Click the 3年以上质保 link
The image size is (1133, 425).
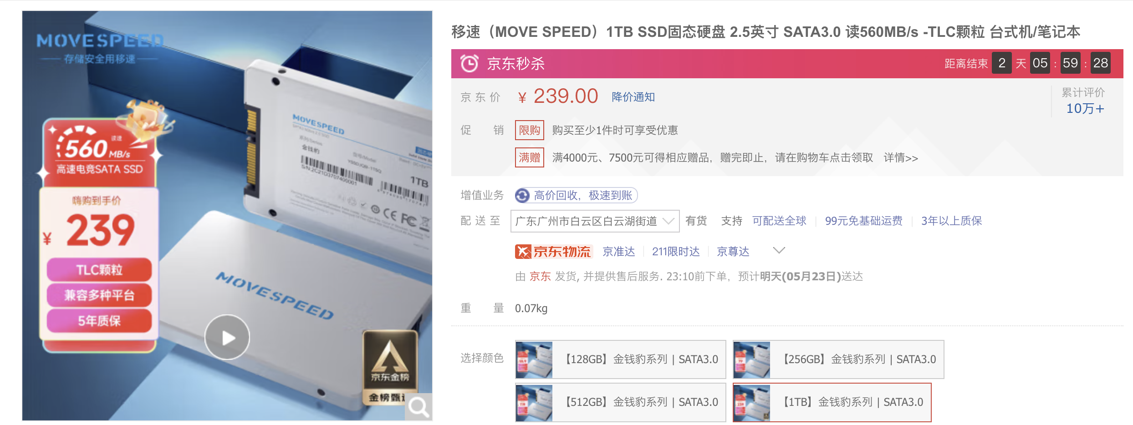pyautogui.click(x=952, y=221)
